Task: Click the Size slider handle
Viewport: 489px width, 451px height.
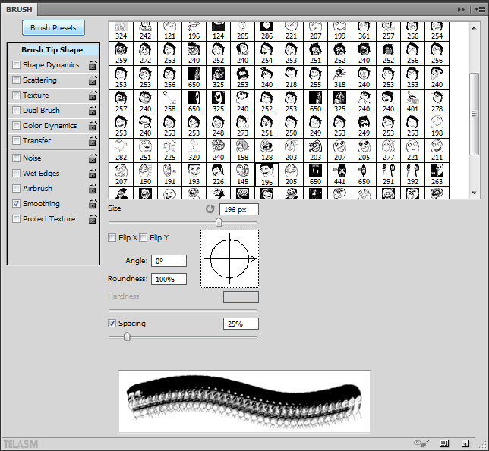Action: click(219, 222)
